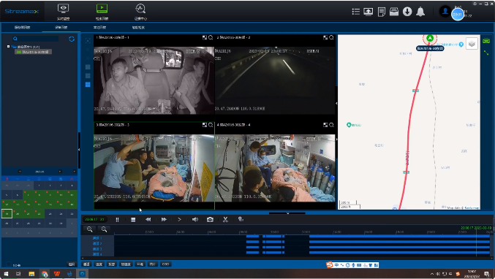The image size is (495, 279).
Task: Switch to the fourth playback sub-tab
Action: click(138, 28)
